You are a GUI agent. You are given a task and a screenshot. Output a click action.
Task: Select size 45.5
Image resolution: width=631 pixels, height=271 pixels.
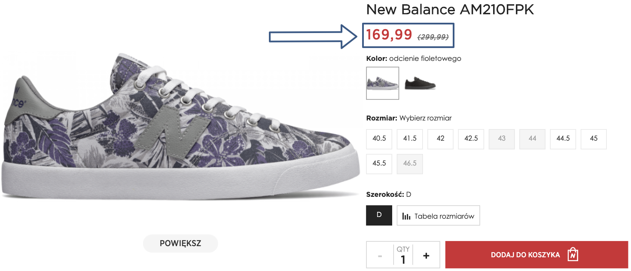pyautogui.click(x=379, y=163)
